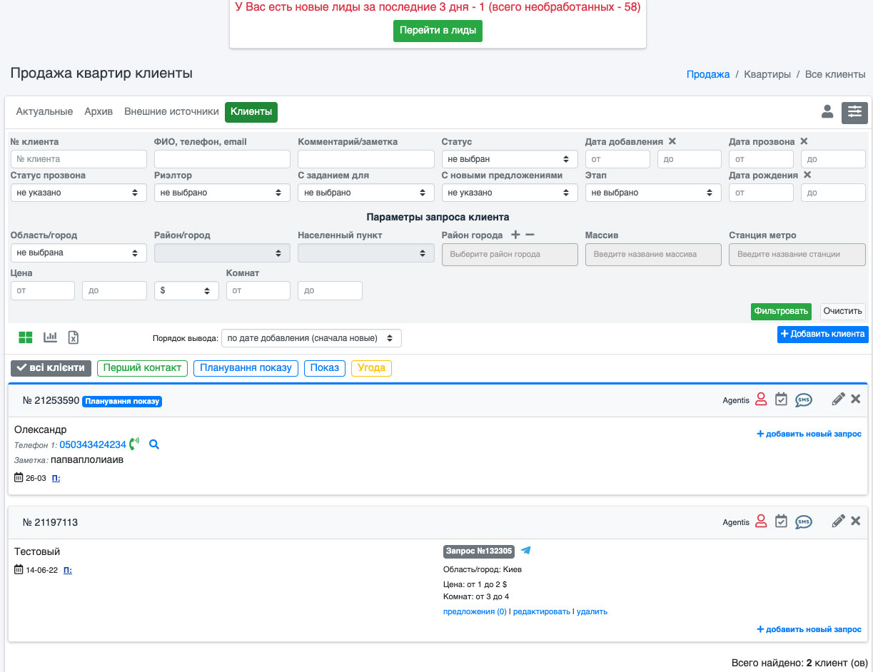Open the statistics chart icon
This screenshot has height=672, width=873.
click(x=50, y=337)
